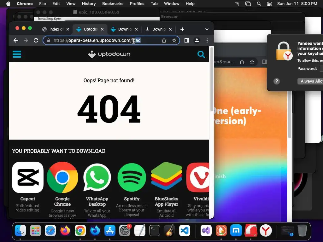Open the Capcut app thumbnail
Image resolution: width=323 pixels, height=242 pixels.
click(x=28, y=177)
